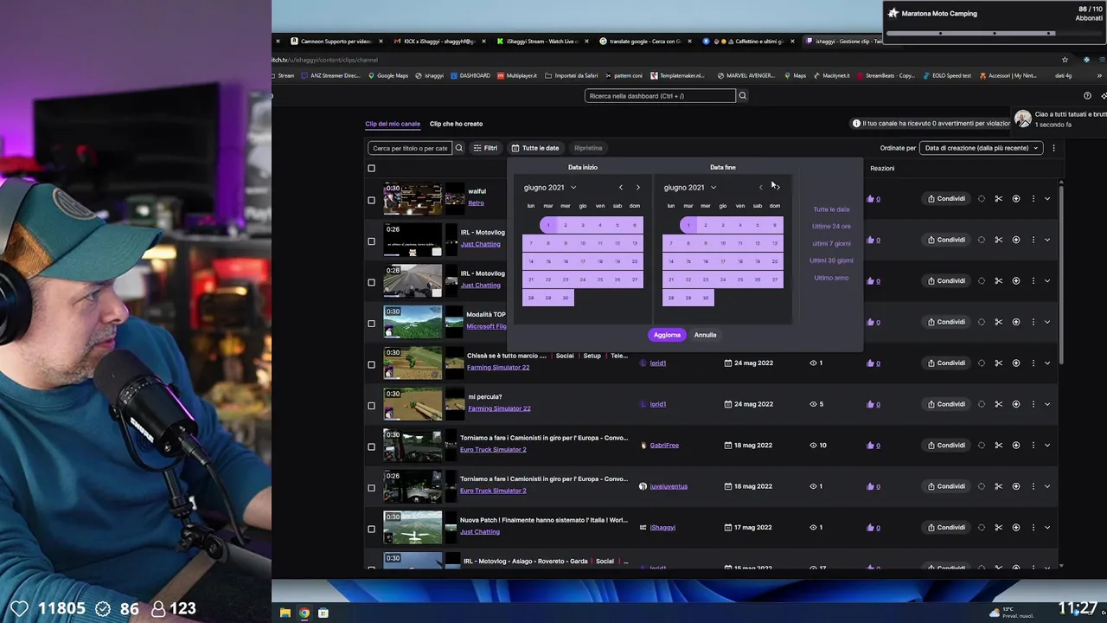Switch to Clip che ho creato tab
Image resolution: width=1107 pixels, height=623 pixels.
(456, 124)
